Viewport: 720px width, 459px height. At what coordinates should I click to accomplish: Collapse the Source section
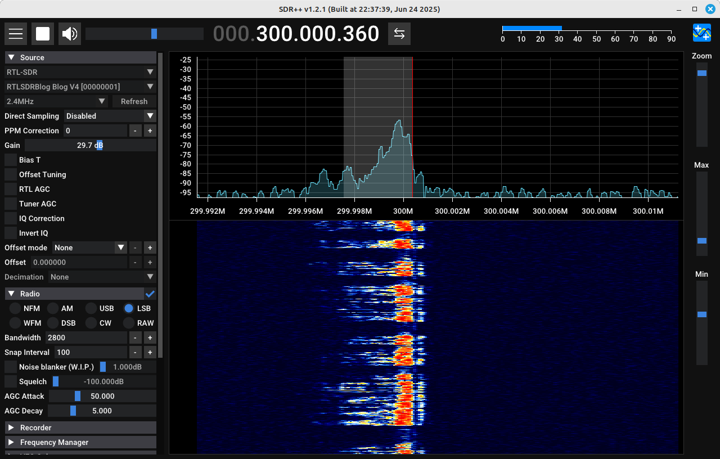[x=80, y=57]
